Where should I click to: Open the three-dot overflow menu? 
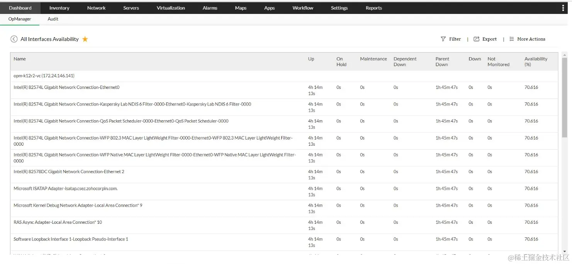click(x=563, y=7)
